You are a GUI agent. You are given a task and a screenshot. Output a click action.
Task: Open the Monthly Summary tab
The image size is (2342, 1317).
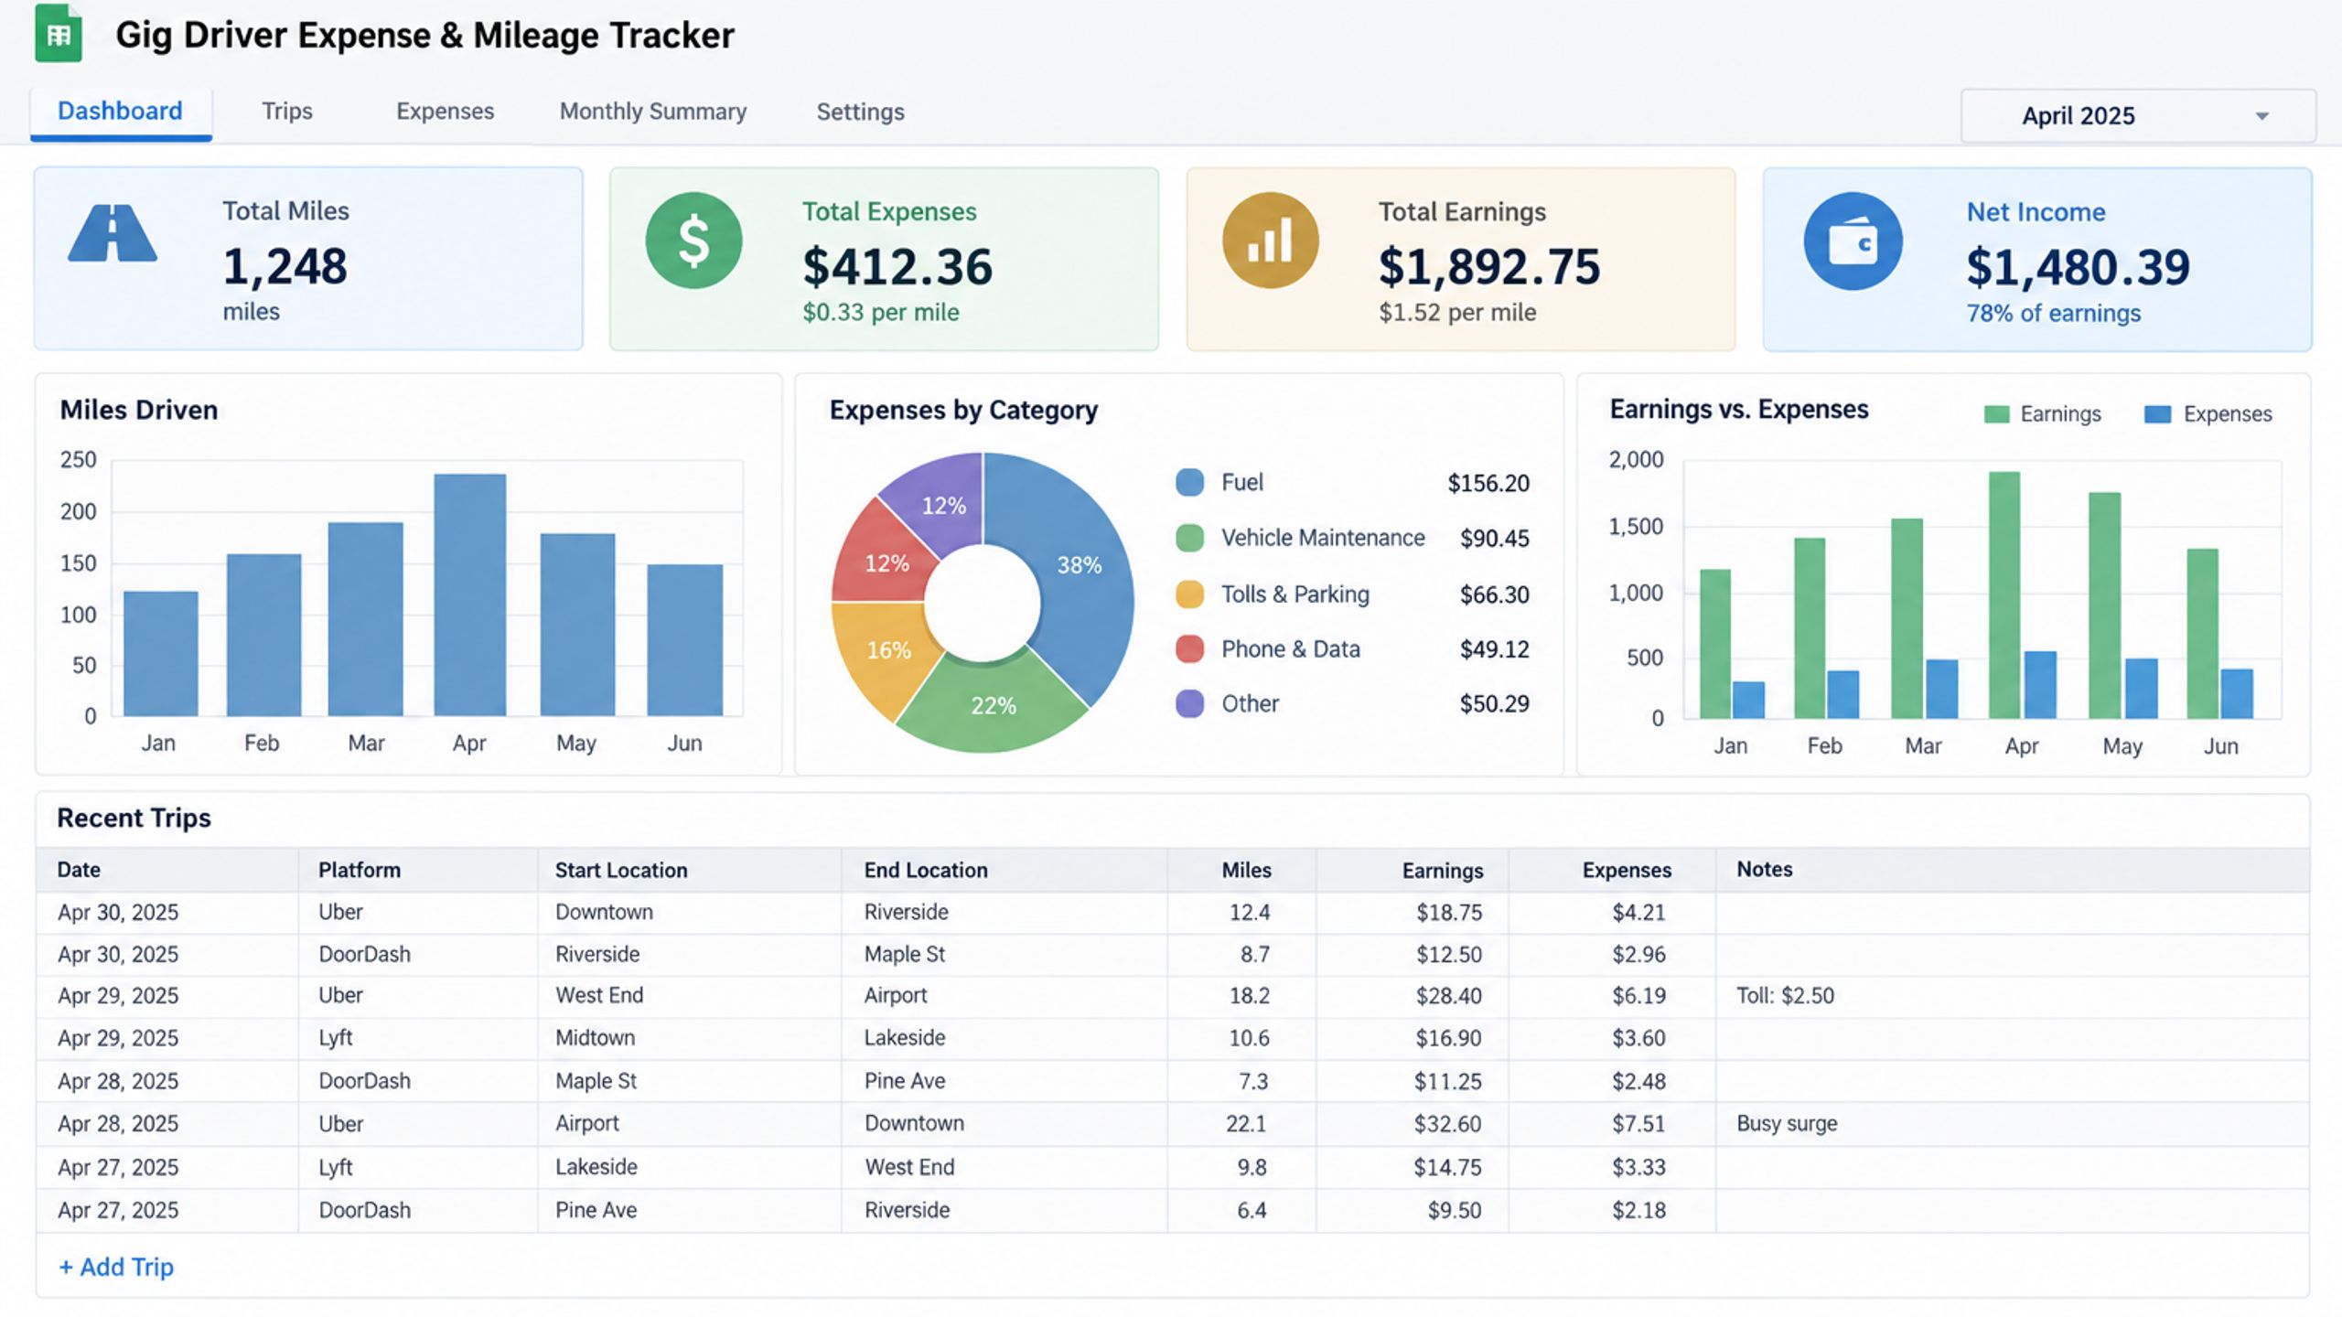coord(653,112)
